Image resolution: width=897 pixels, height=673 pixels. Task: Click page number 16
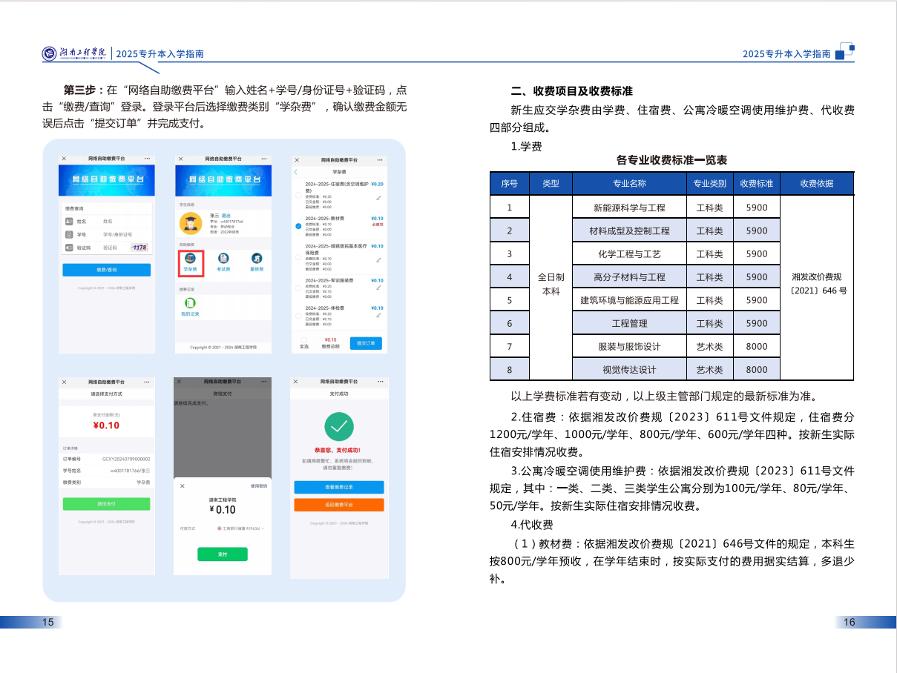(x=850, y=622)
